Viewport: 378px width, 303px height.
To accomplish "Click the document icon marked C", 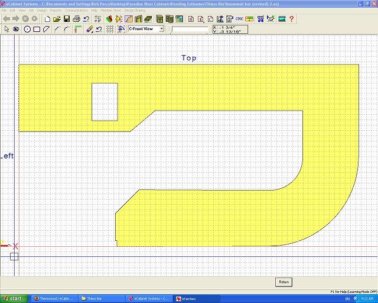I will click(x=210, y=19).
